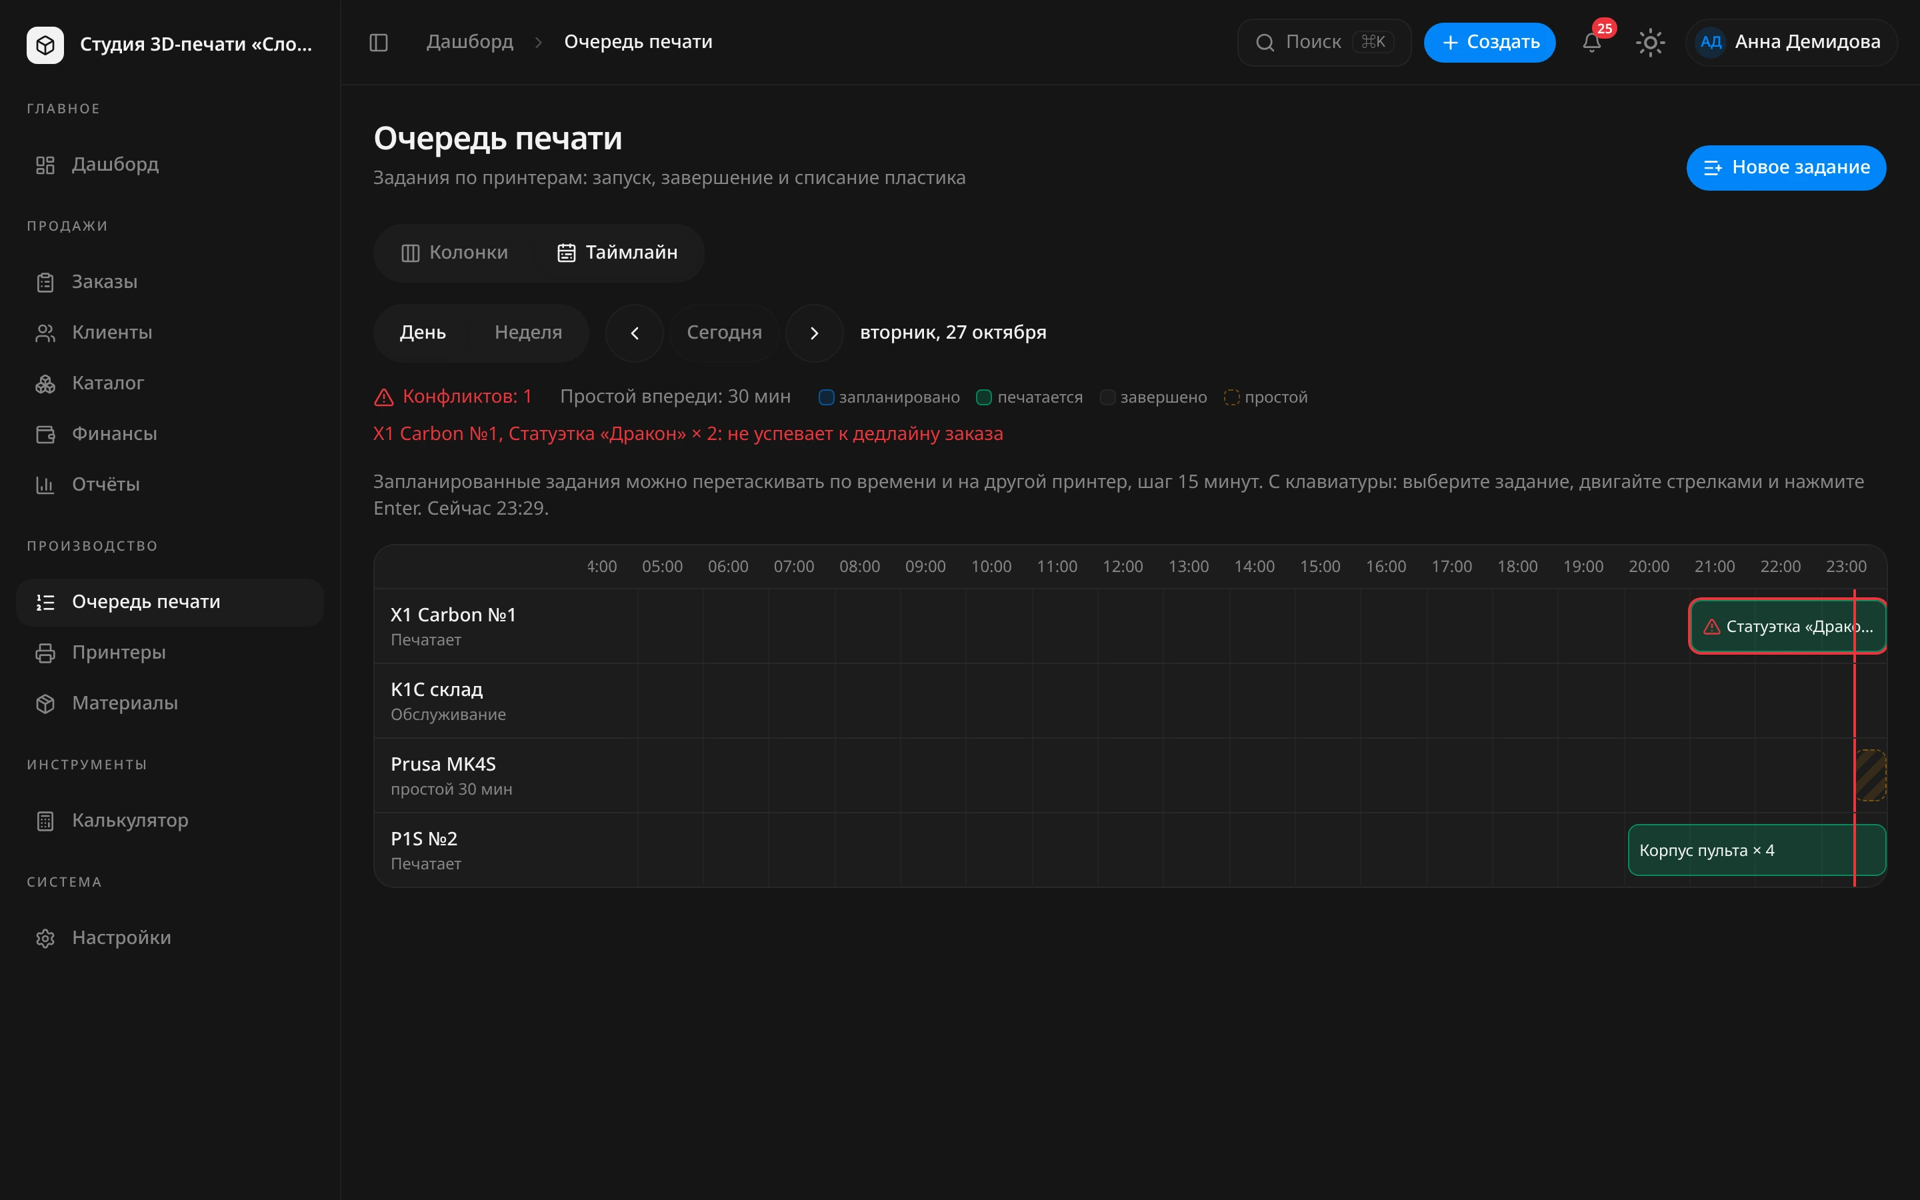Select Очередь печати in sidebar

(170, 603)
